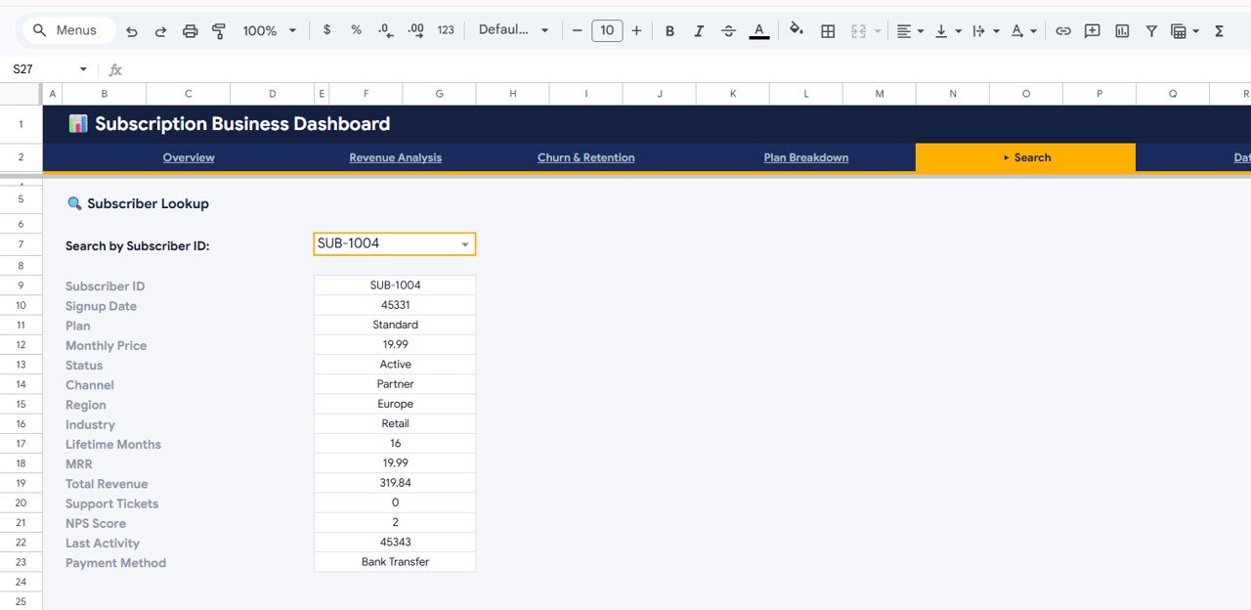Toggle italic formatting

tap(699, 30)
